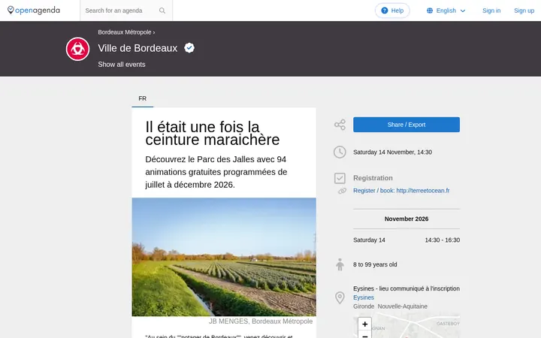Click the chain link icon beside Register
This screenshot has height=338, width=541.
(x=342, y=191)
